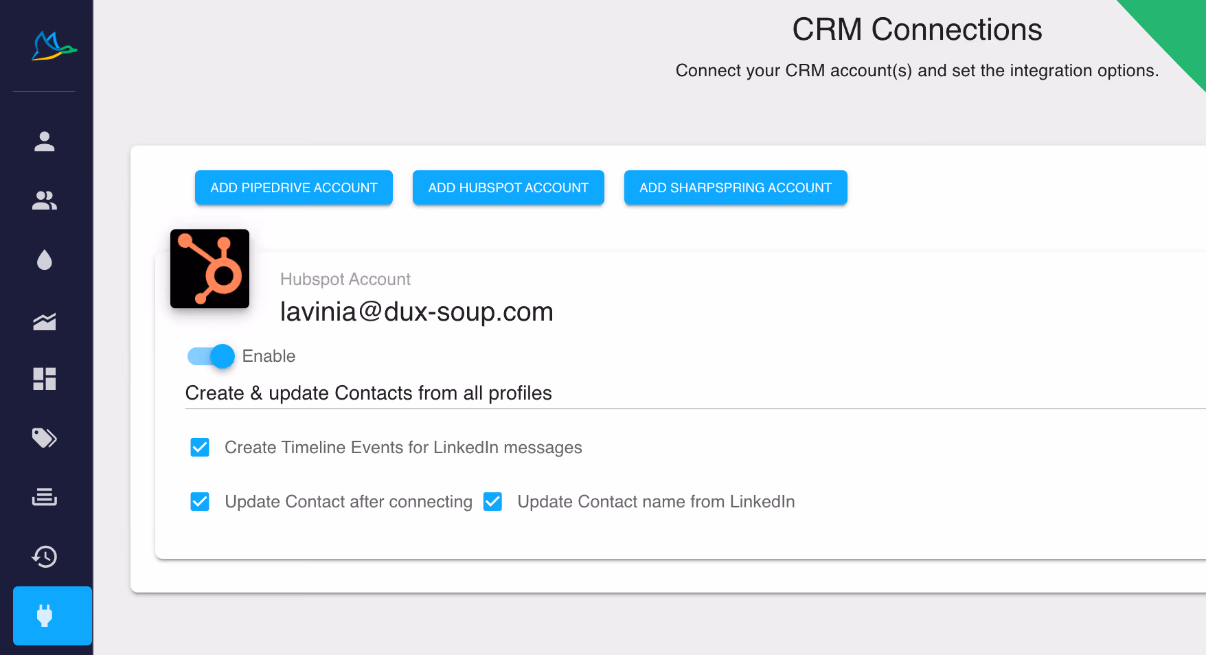Image resolution: width=1206 pixels, height=655 pixels.
Task: Open the history clock sidebar icon
Action: pyautogui.click(x=45, y=556)
